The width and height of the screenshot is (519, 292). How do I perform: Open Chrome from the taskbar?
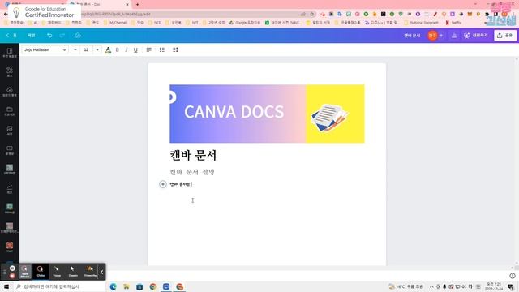[152, 286]
